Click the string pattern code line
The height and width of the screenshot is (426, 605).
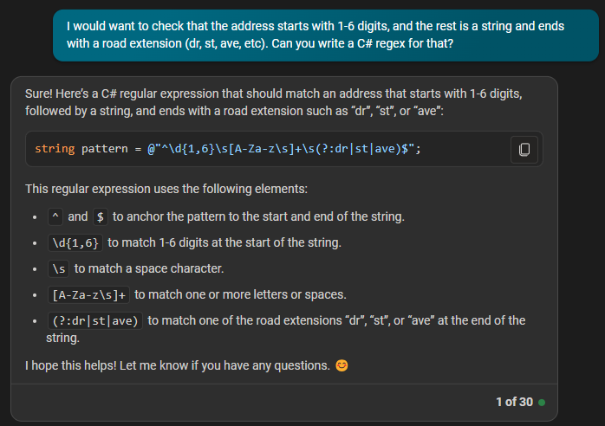pos(228,149)
